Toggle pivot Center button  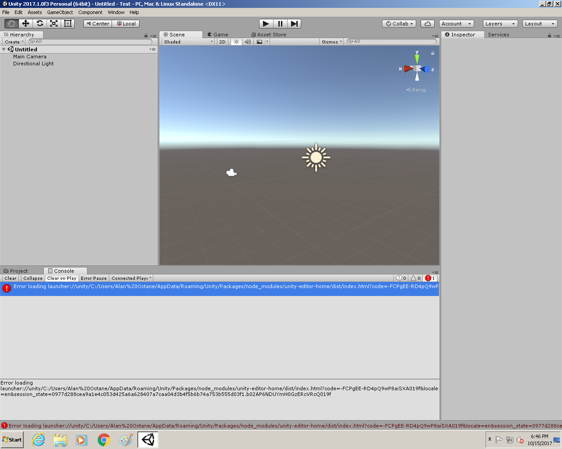click(97, 24)
